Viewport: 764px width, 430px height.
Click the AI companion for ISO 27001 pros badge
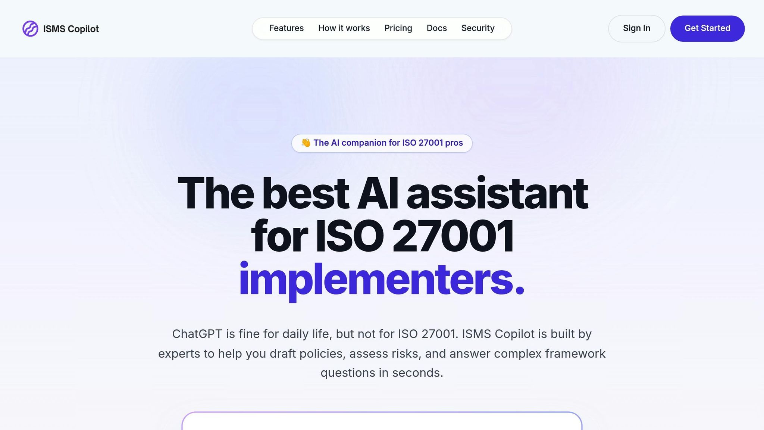[382, 143]
